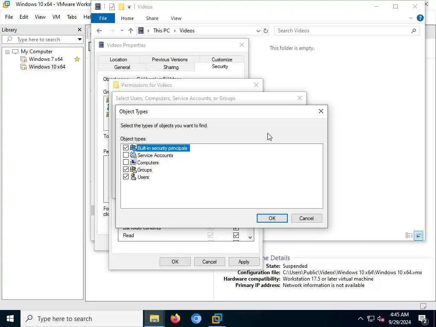Switch to details view icon
The image size is (436, 327).
point(409,235)
